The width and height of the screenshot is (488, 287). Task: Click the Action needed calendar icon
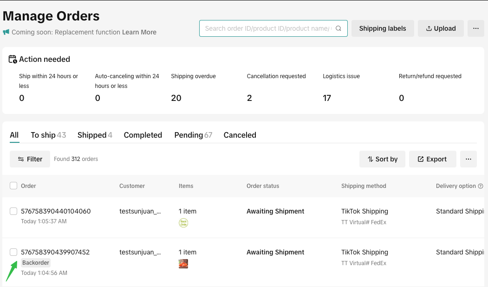13,59
